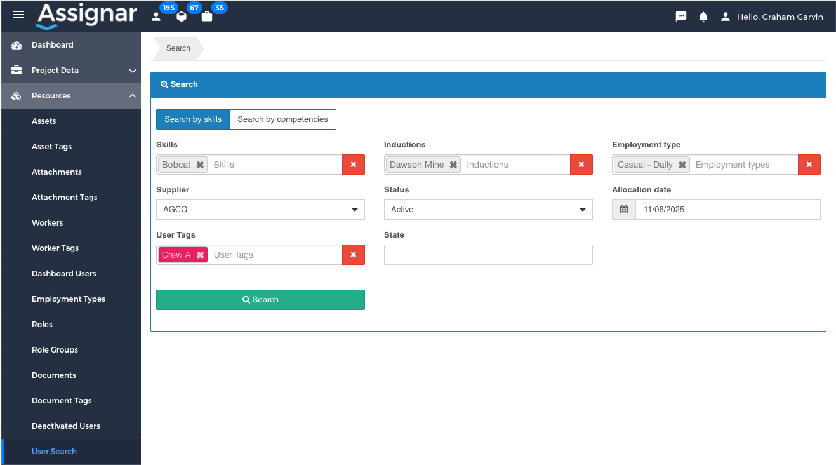836x465 pixels.
Task: Click the Dashboard gauge icon
Action: [17, 45]
